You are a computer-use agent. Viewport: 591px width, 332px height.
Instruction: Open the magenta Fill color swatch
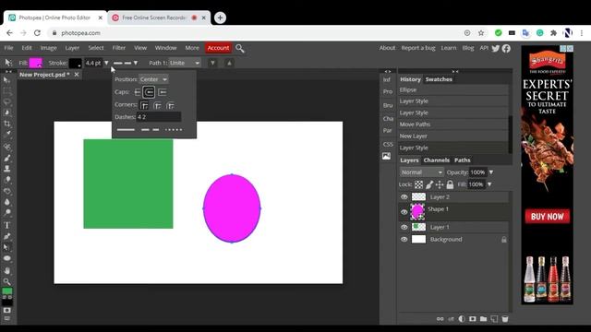[36, 63]
